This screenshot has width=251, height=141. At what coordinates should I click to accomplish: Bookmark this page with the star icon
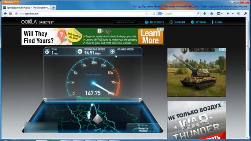coord(146,14)
